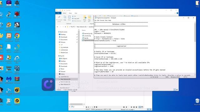Click Copy path in Explorer ribbon
This screenshot has height=112, width=200.
coord(76,19)
